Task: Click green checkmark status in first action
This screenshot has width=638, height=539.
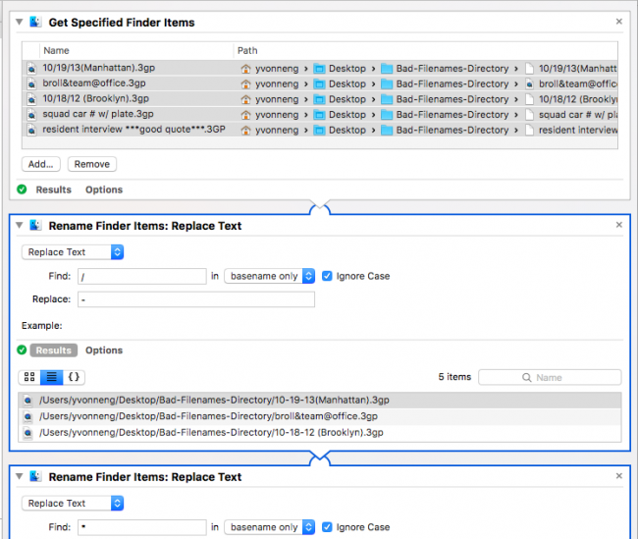Action: point(22,189)
